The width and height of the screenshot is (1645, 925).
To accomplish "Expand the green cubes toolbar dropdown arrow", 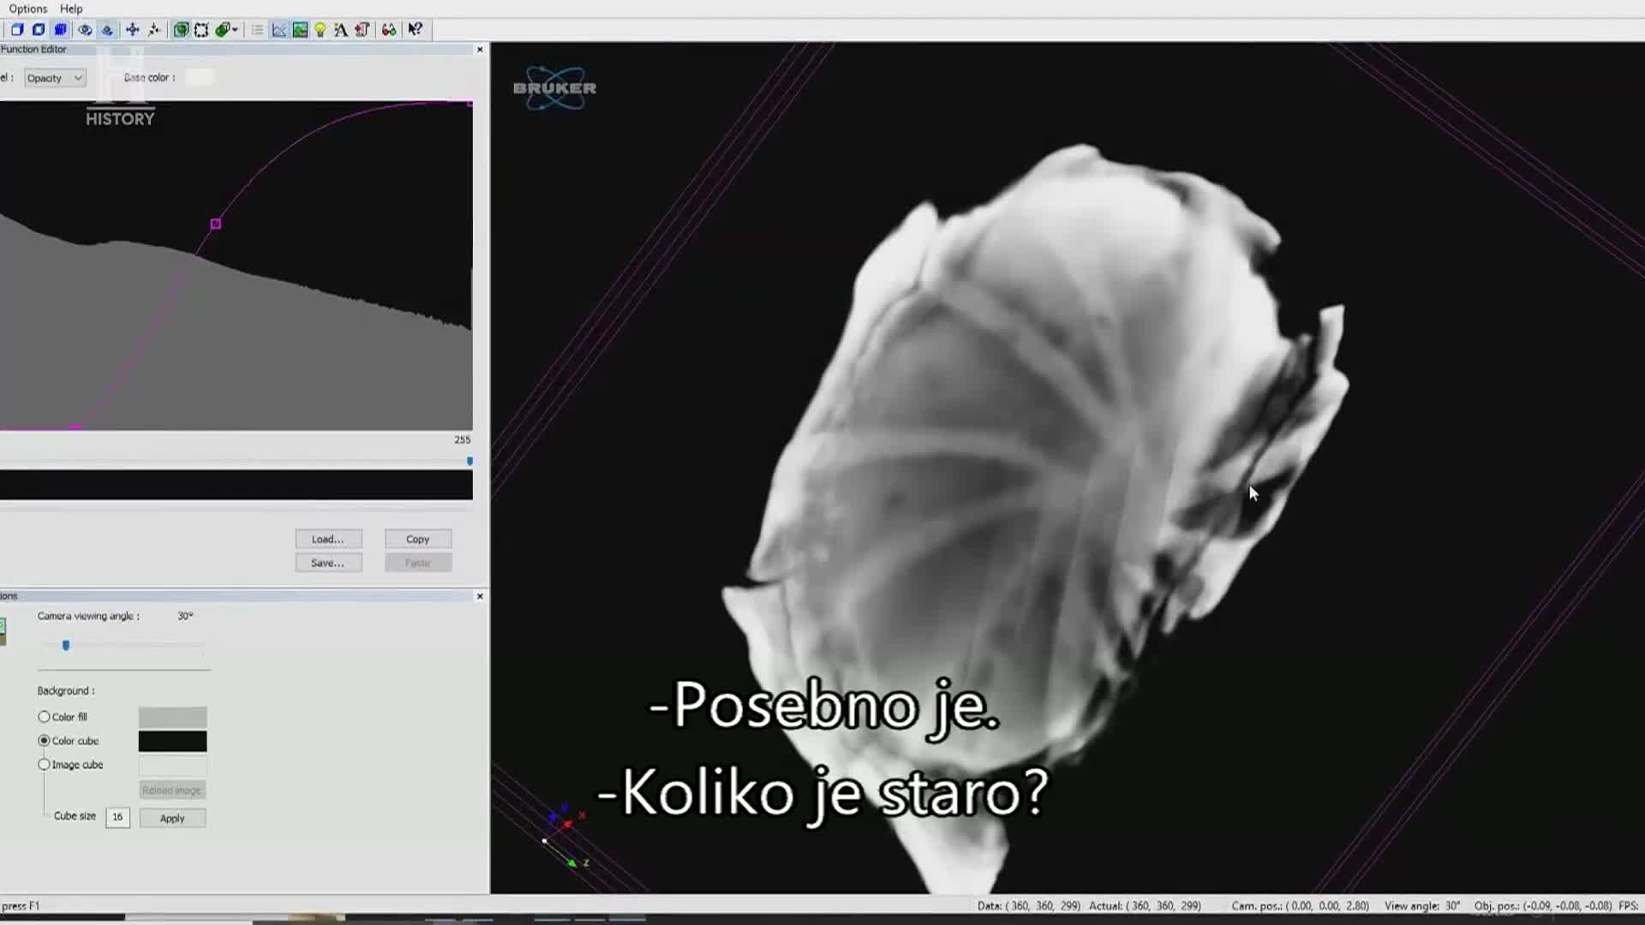I will coord(235,30).
